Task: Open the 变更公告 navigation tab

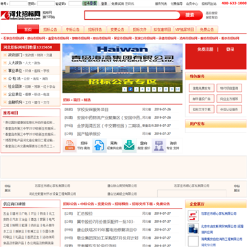Action: (x=117, y=30)
